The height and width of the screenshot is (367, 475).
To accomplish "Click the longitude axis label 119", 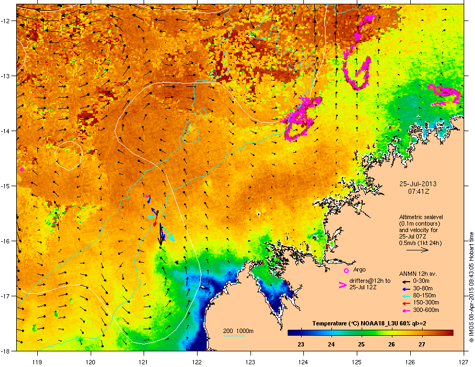I will (37, 362).
